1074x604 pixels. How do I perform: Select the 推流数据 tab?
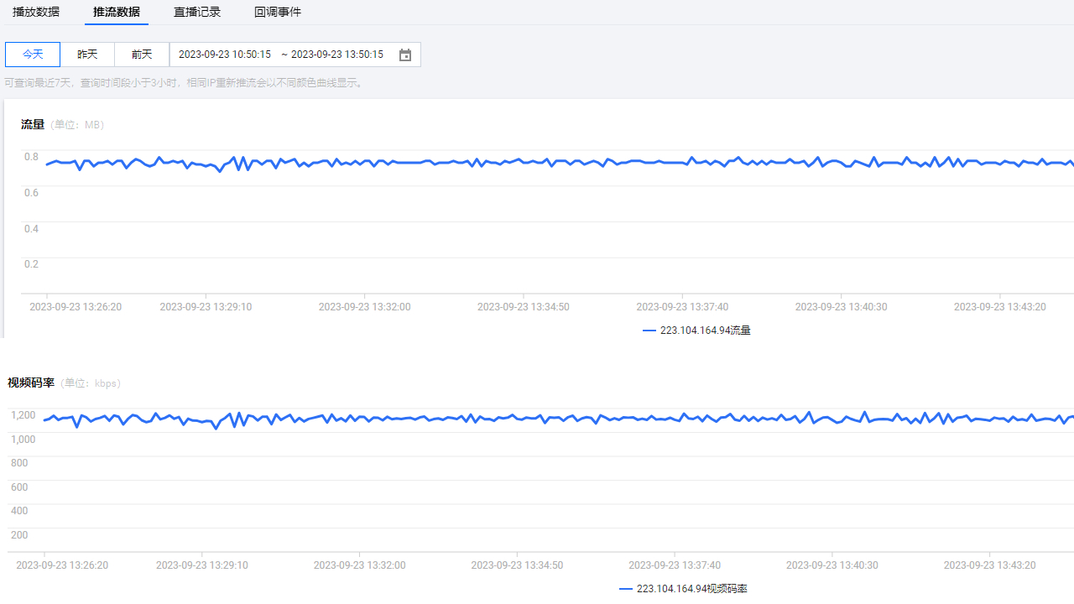tap(117, 12)
